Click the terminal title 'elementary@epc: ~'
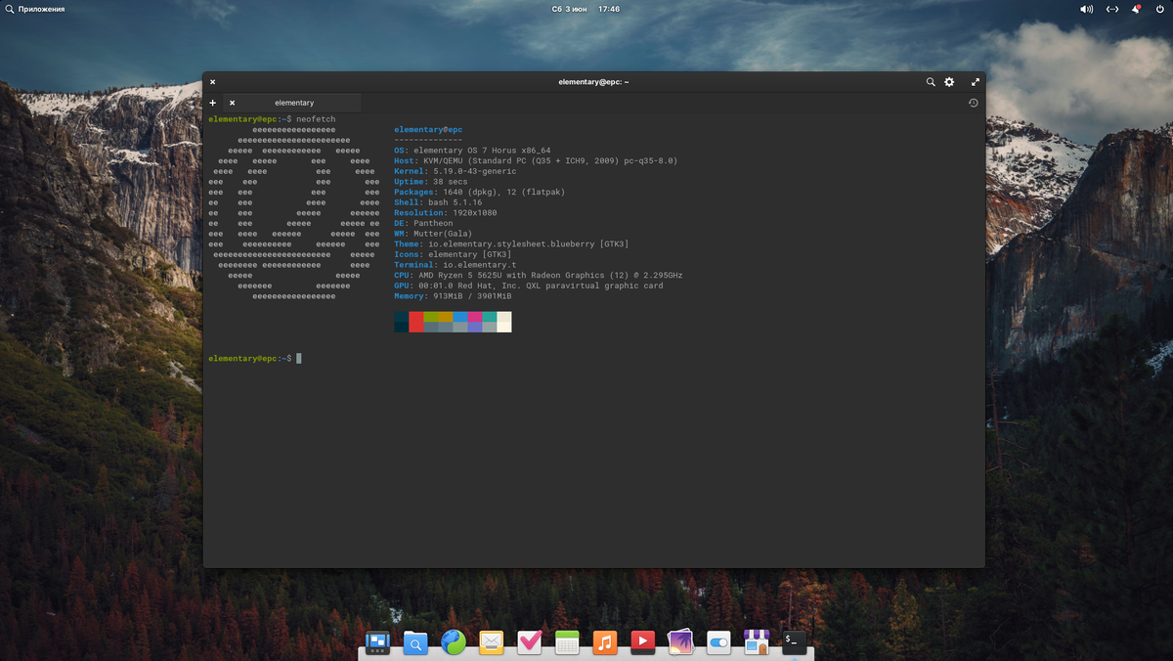 point(593,82)
